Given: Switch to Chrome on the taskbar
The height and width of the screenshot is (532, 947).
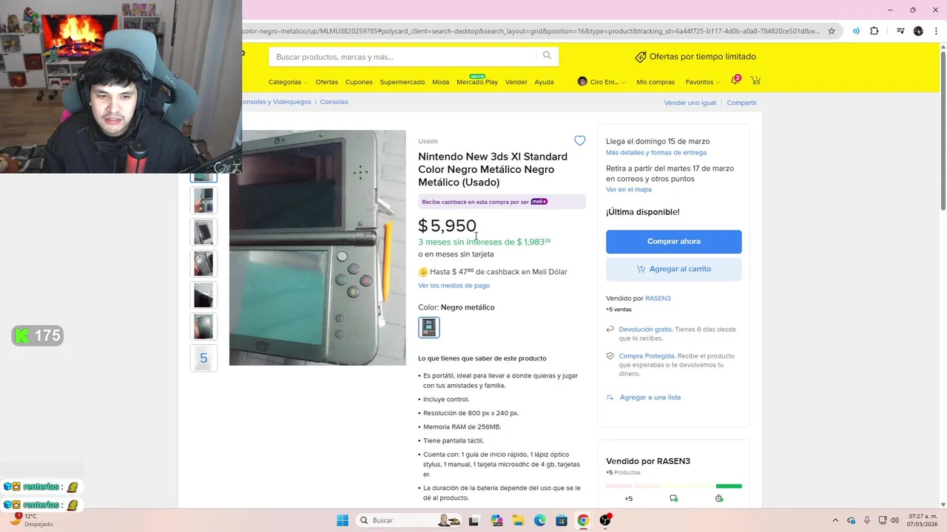Looking at the screenshot, I should click(583, 520).
